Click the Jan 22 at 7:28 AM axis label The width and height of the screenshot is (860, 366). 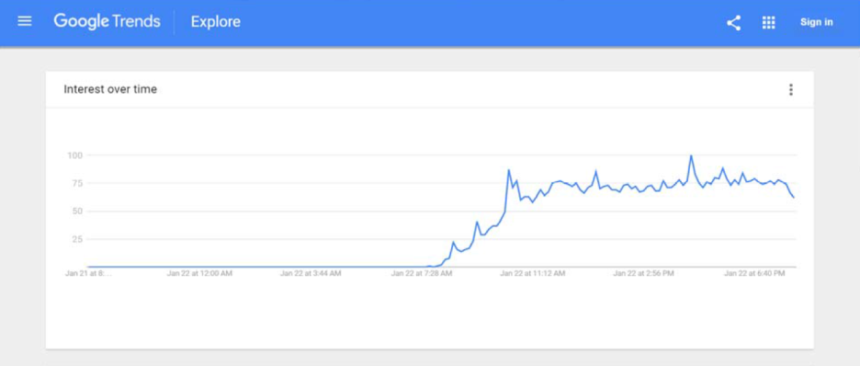(421, 273)
